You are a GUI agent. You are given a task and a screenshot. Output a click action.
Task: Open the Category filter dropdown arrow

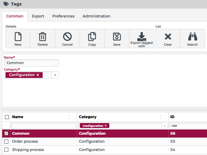[x=165, y=126]
